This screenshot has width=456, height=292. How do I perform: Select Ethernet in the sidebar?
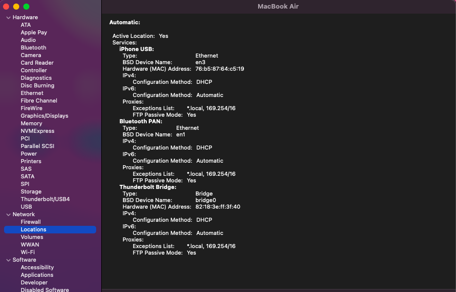pos(32,93)
